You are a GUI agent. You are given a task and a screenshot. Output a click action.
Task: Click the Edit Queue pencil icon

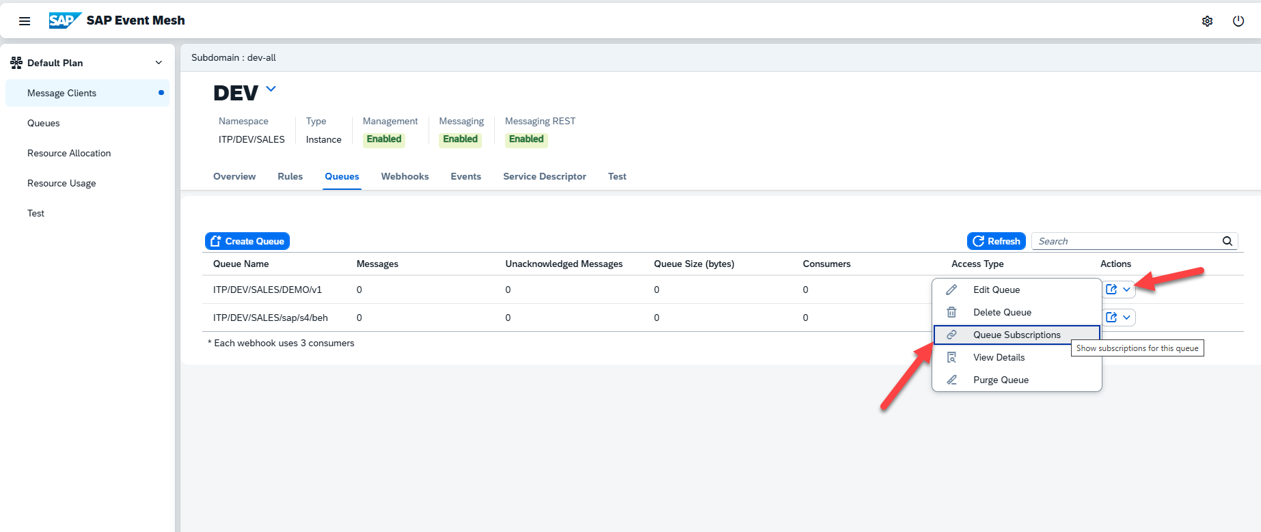951,290
